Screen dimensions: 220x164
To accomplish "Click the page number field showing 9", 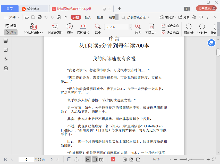I will pyautogui.click(x=26, y=159).
